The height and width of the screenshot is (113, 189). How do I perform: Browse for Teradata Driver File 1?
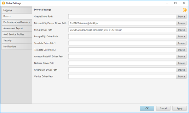pyautogui.click(x=181, y=43)
